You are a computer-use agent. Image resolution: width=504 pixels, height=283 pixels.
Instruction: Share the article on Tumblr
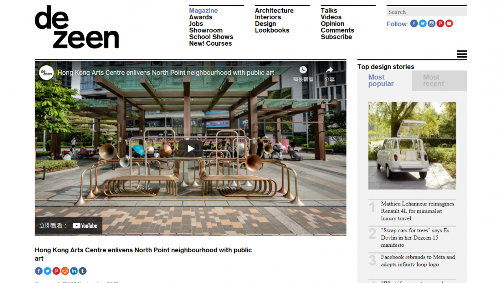[82, 271]
